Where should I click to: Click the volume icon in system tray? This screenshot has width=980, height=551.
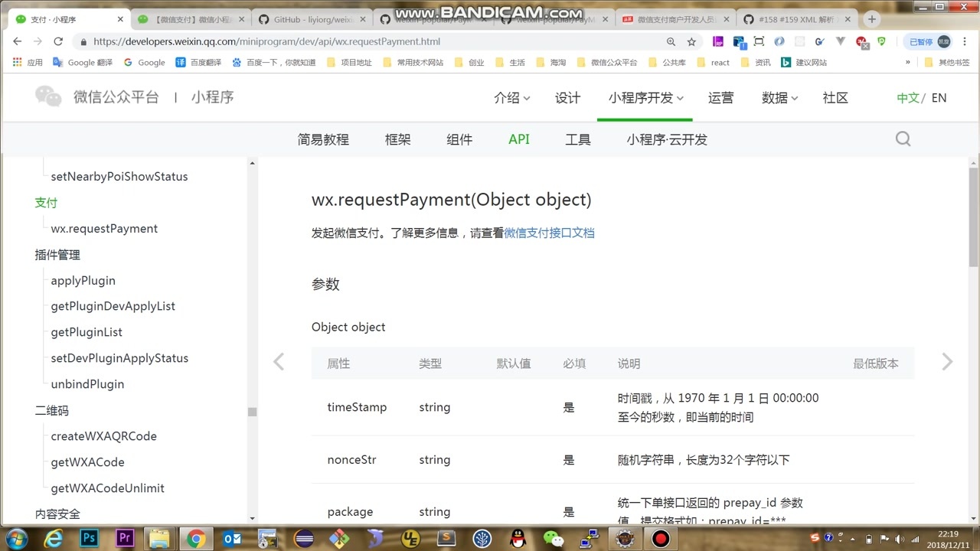tap(899, 539)
